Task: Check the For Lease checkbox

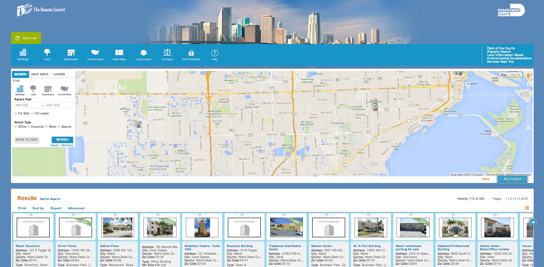Action: click(33, 114)
